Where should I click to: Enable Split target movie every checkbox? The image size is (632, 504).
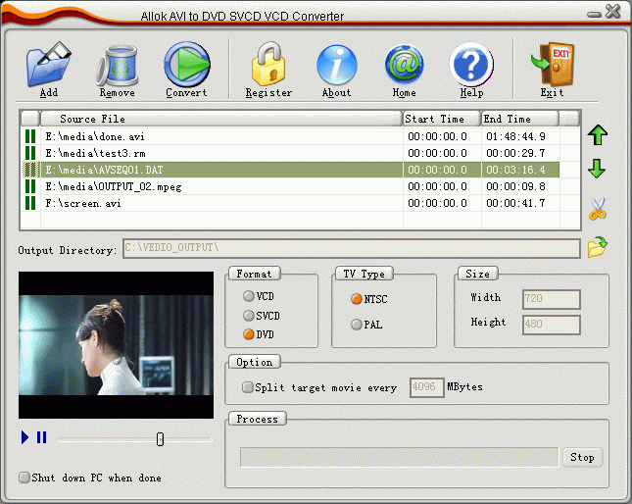(248, 387)
